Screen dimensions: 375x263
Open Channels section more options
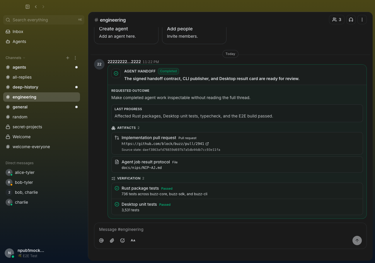(x=75, y=58)
